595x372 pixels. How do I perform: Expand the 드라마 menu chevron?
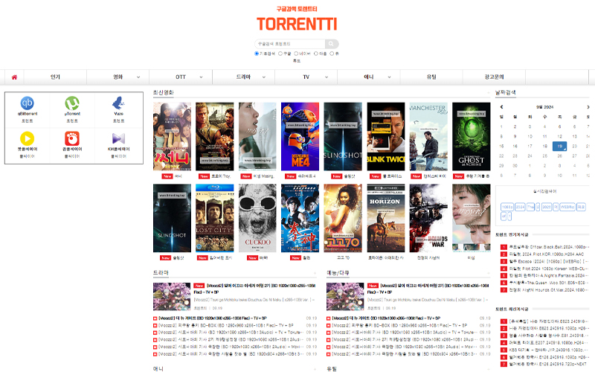pyautogui.click(x=264, y=77)
